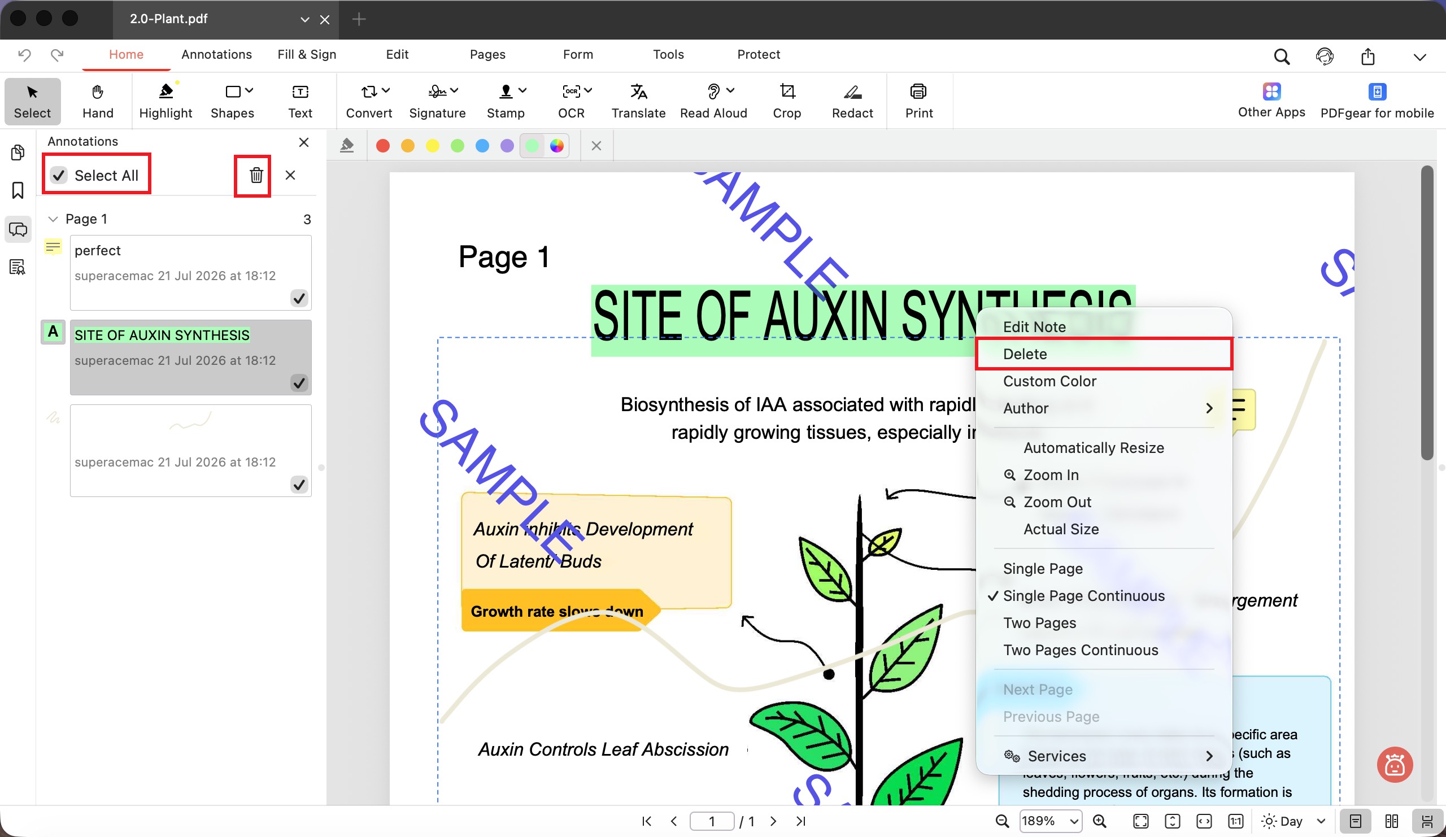
Task: Activate the Highlight tool
Action: [x=166, y=102]
